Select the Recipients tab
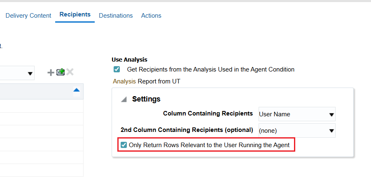 click(75, 14)
